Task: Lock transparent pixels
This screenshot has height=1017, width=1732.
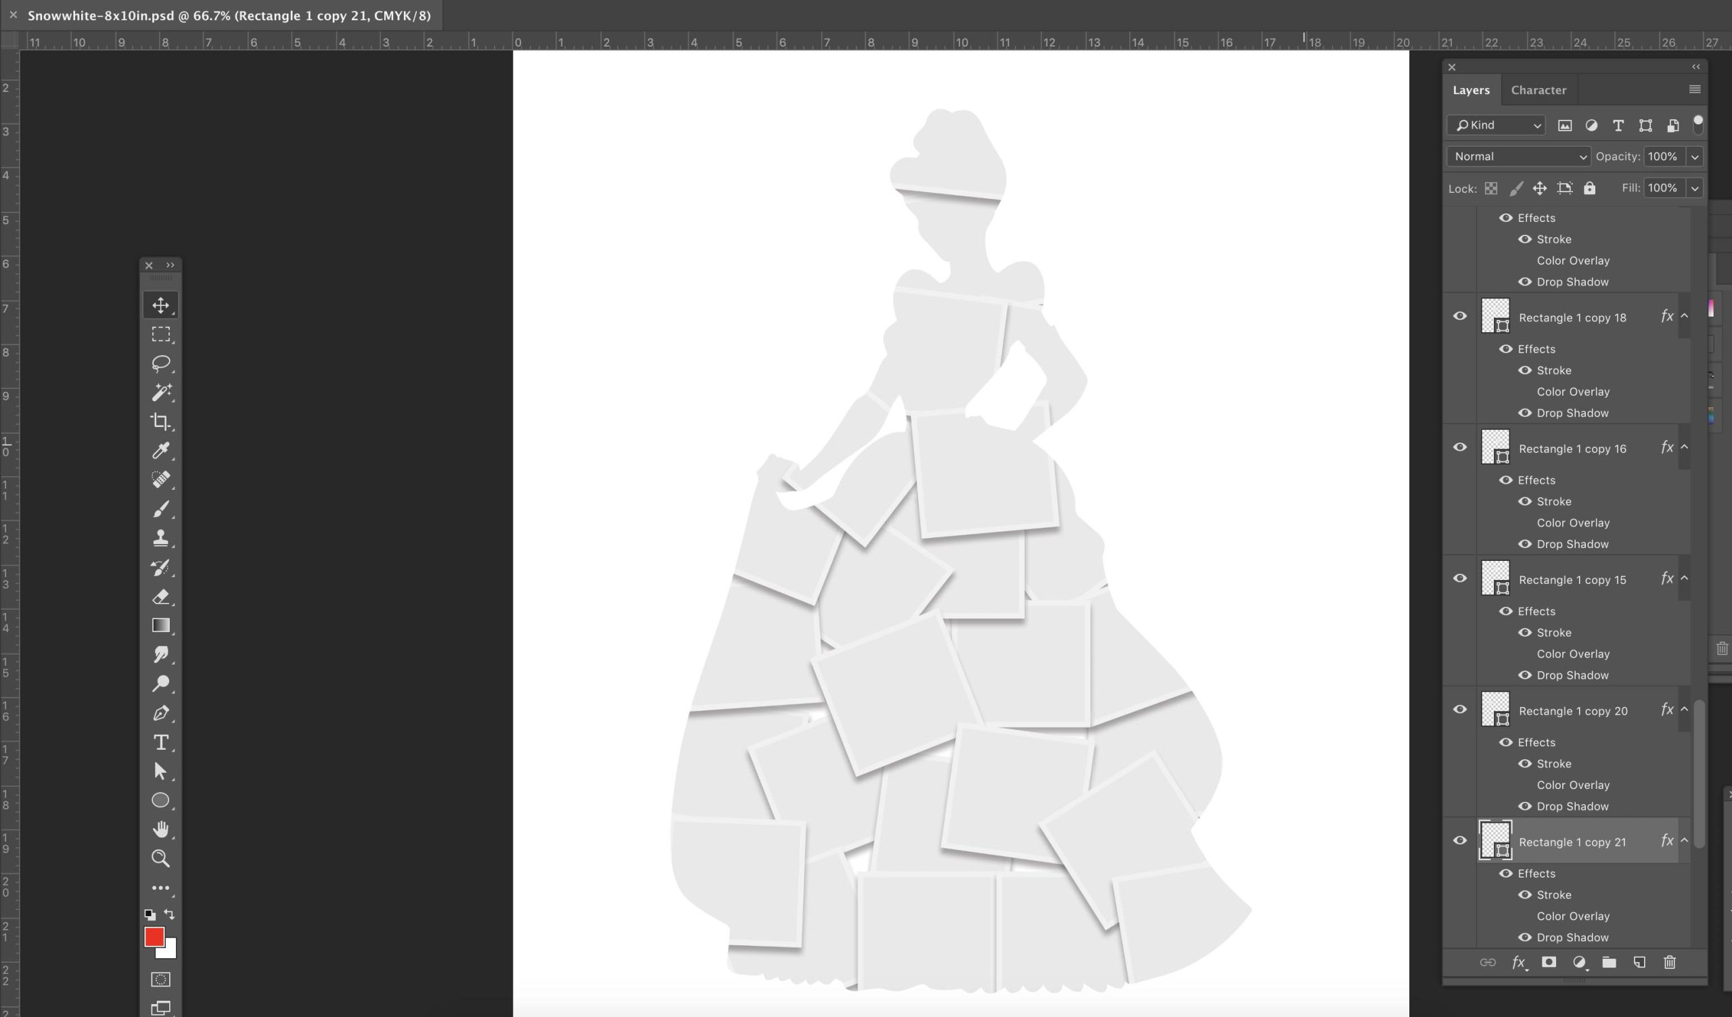Action: point(1490,188)
